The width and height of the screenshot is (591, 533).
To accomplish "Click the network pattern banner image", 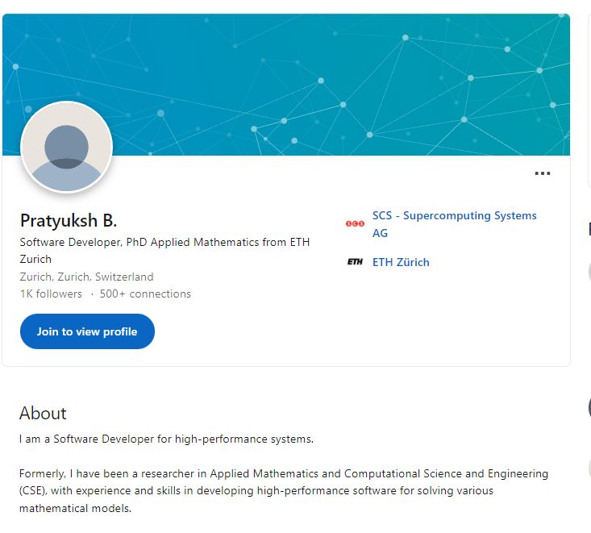I will click(x=286, y=85).
